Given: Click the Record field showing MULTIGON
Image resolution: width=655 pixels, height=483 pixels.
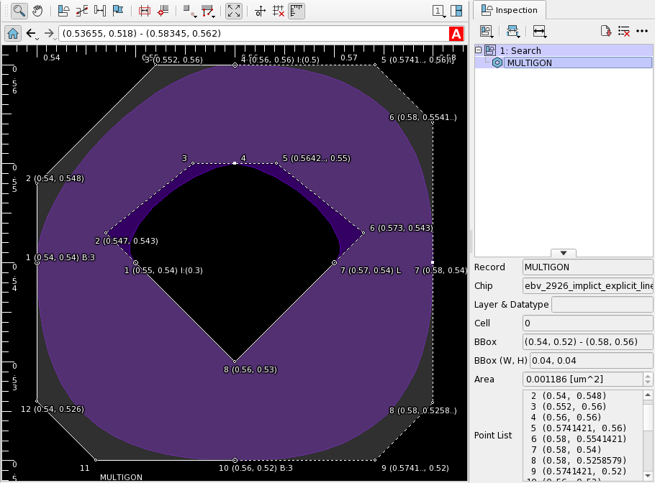Looking at the screenshot, I should coord(587,267).
